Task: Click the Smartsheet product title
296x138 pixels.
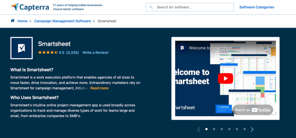Action: tap(54, 44)
